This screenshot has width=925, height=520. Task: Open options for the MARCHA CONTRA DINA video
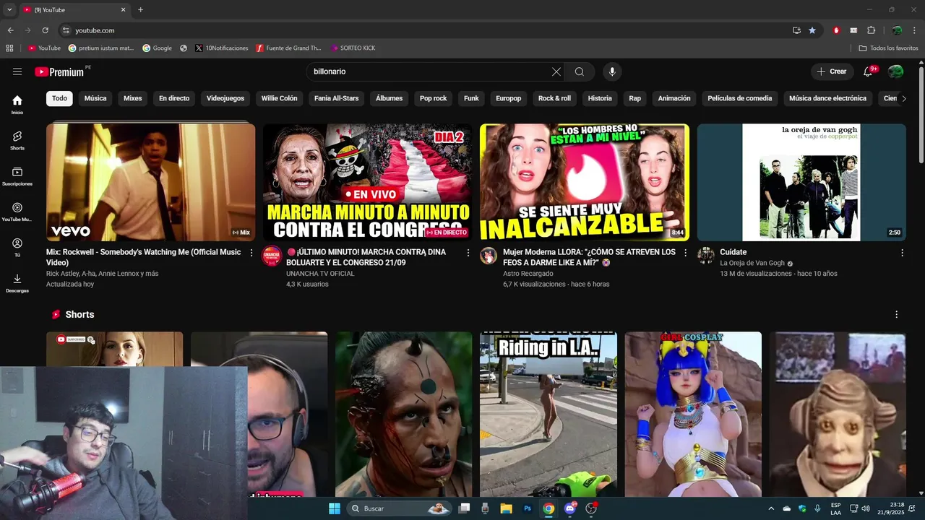[468, 253]
